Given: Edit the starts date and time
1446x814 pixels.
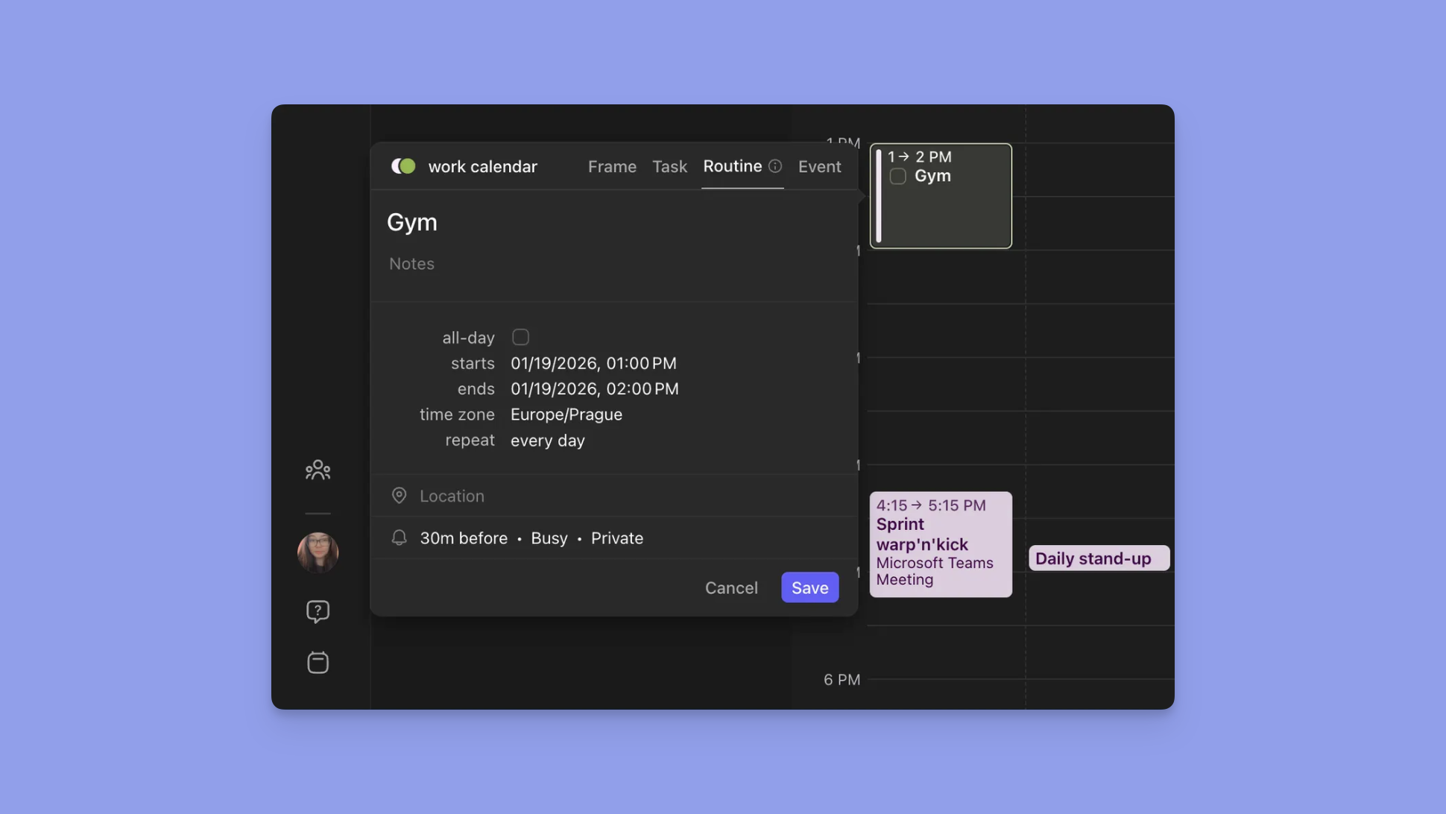Looking at the screenshot, I should click(593, 363).
